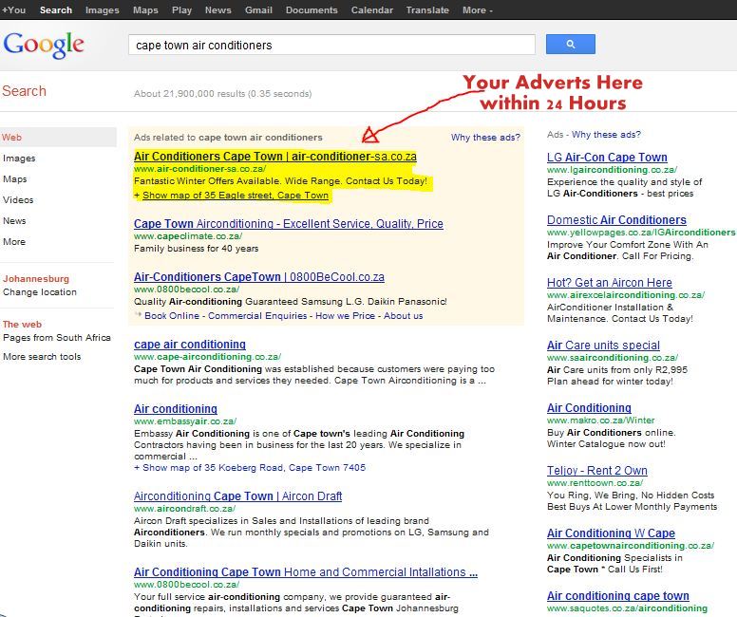Select Maps in left sidebar
Screen dimensions: 737x617
tap(14, 179)
